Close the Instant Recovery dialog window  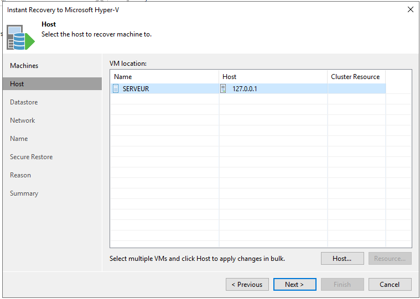point(410,9)
